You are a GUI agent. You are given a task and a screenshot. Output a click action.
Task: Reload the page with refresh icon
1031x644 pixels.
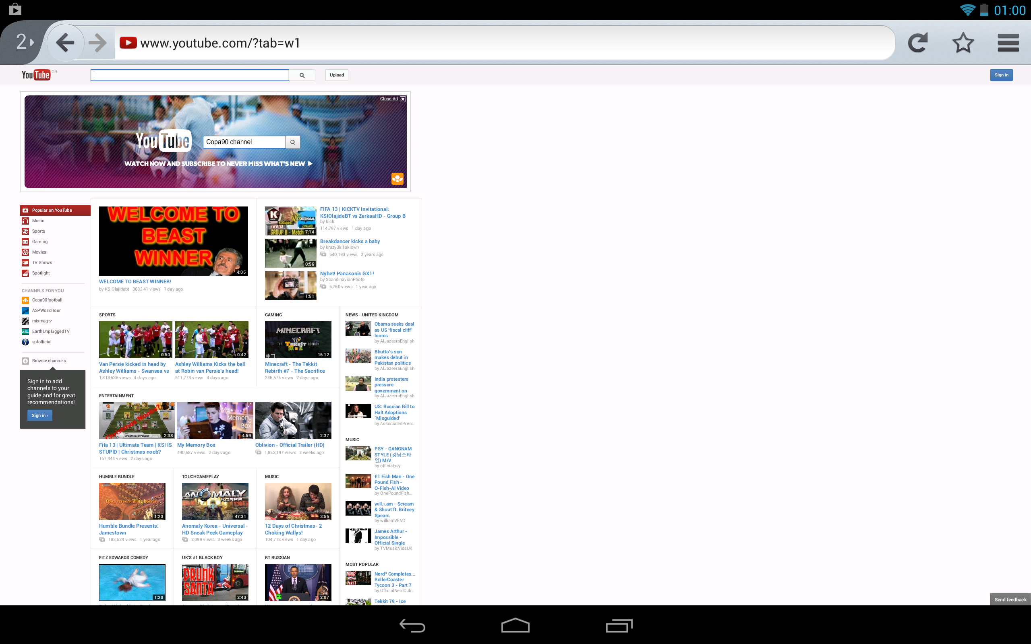[x=917, y=43]
